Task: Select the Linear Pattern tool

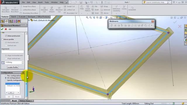Action: click(88, 8)
